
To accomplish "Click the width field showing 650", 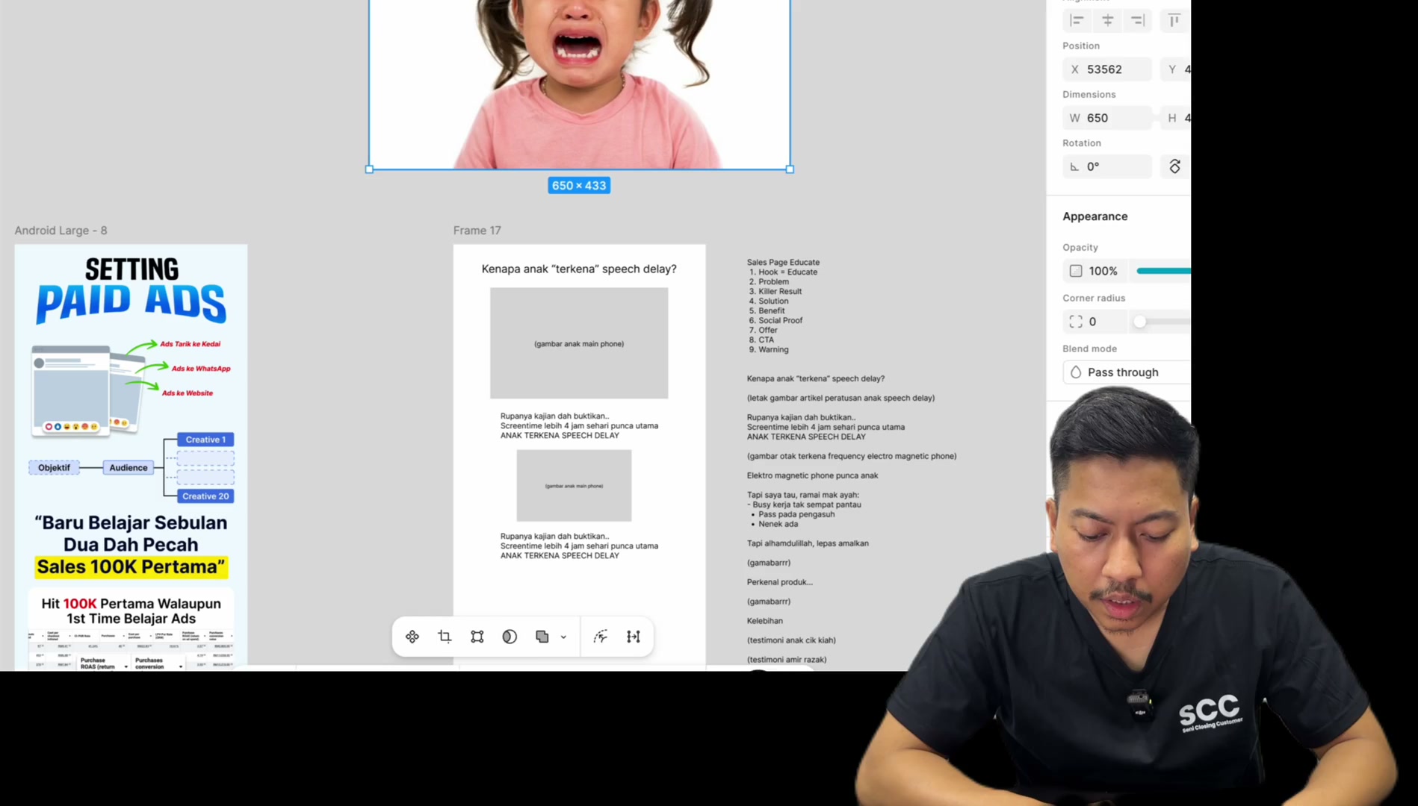I will (1107, 118).
